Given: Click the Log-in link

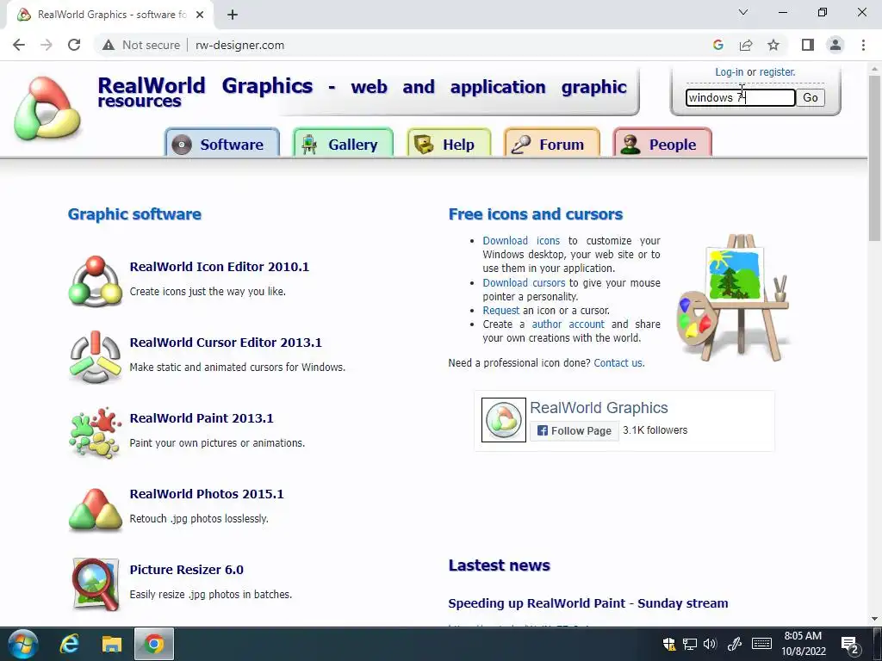Looking at the screenshot, I should pyautogui.click(x=729, y=72).
